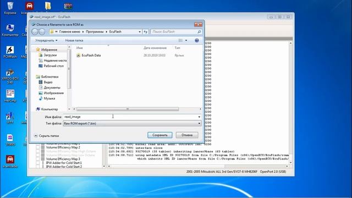This screenshot has height=198, width=352.
Task: Click the 'interface close' log line
Action: [135, 148]
